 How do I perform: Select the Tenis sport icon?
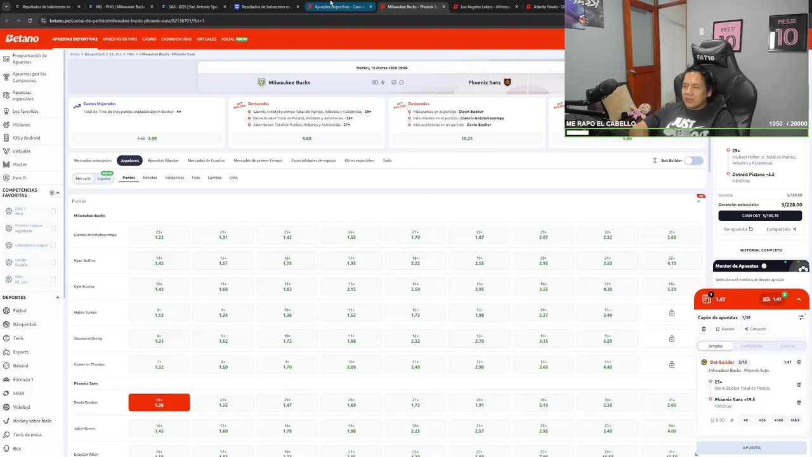[6, 338]
